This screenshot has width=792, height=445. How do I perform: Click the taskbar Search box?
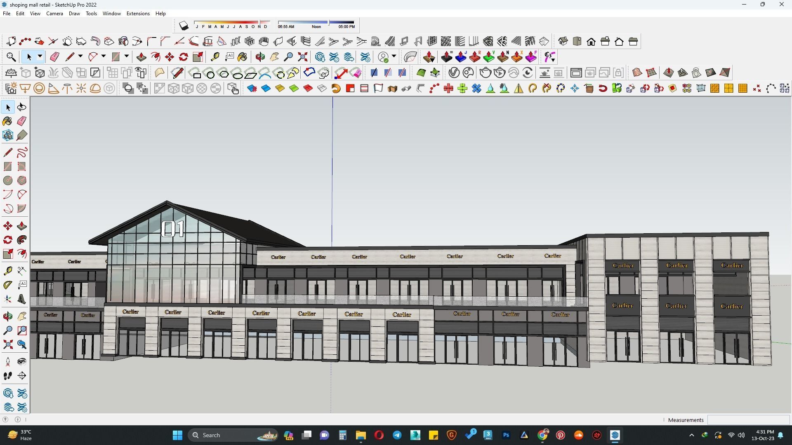tap(233, 435)
